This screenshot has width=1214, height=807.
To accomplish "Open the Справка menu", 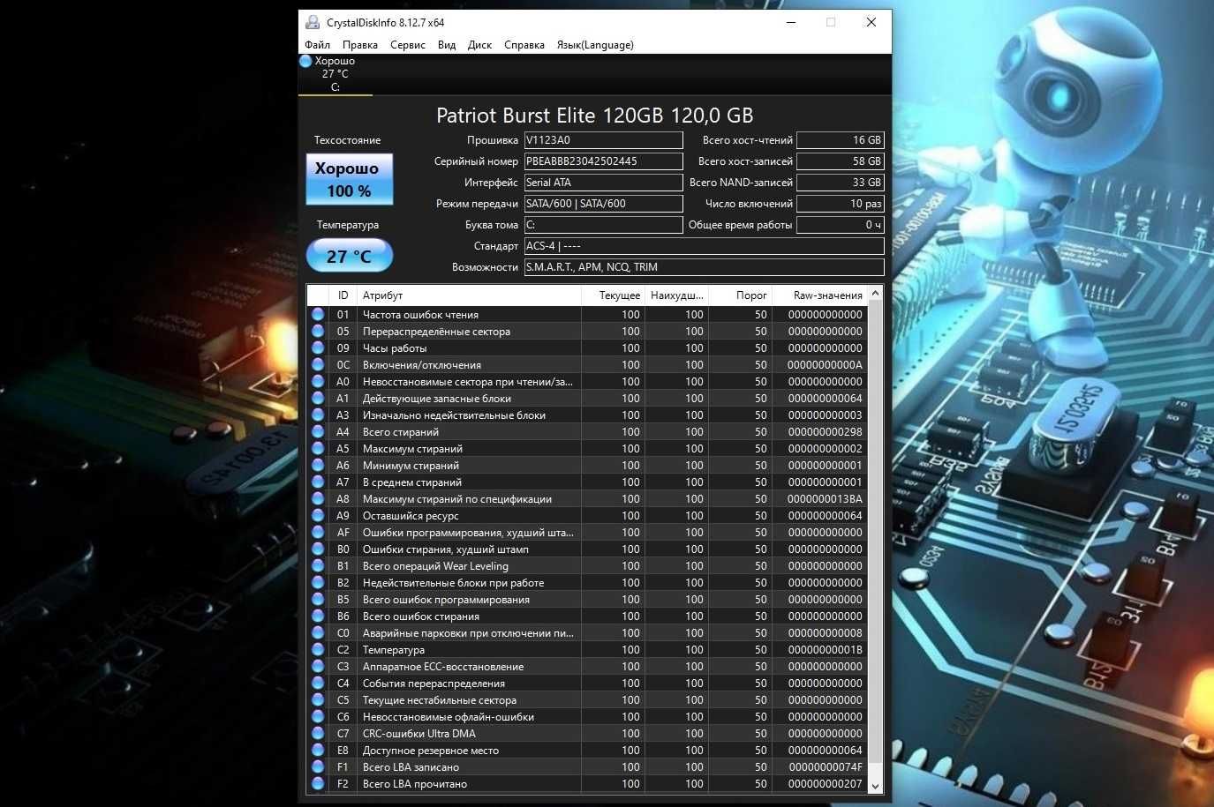I will [x=524, y=45].
